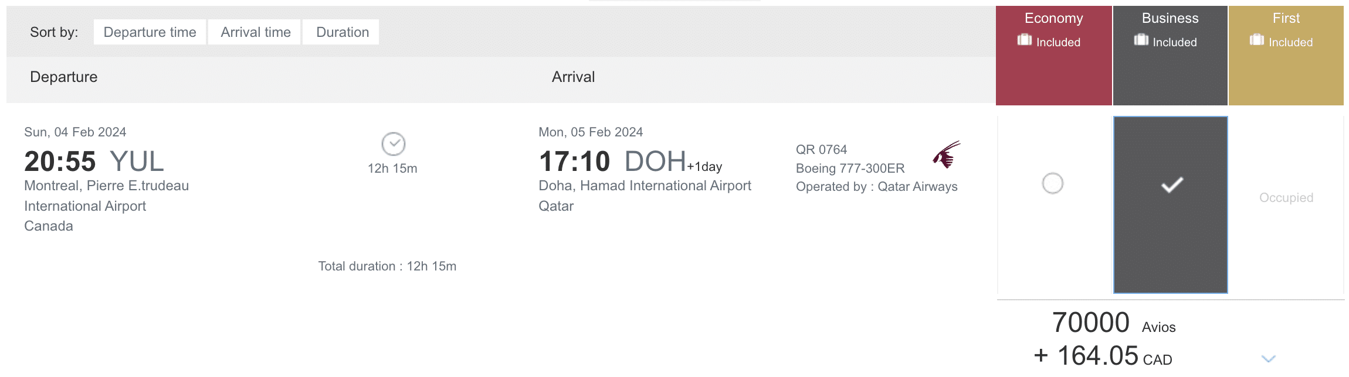Click the 70000 Avios price

[1090, 323]
